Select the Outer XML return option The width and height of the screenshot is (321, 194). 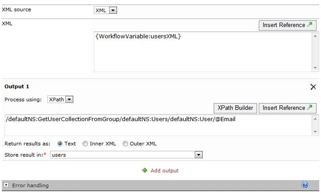[125, 144]
